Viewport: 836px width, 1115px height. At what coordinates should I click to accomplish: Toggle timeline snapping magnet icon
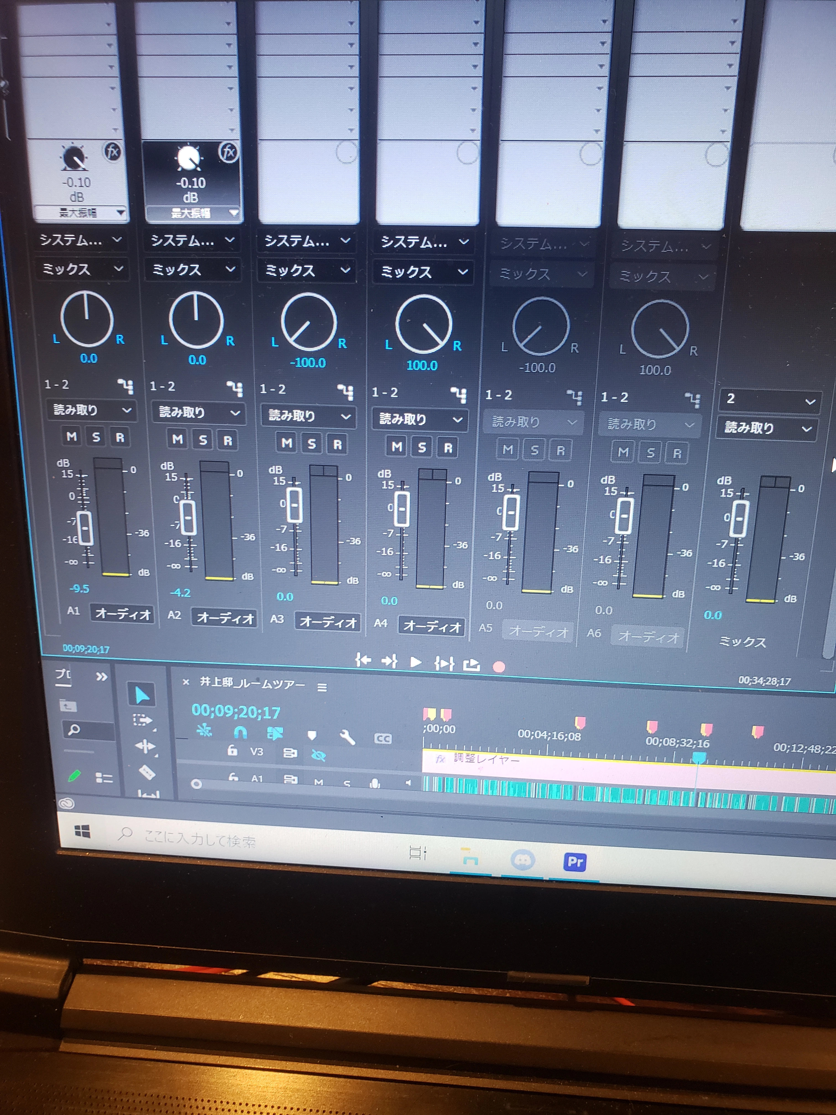240,732
